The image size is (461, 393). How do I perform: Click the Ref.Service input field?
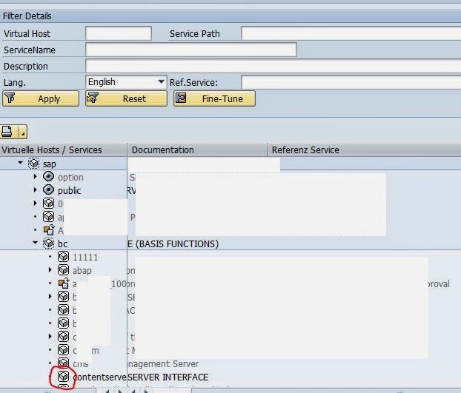pyautogui.click(x=351, y=82)
